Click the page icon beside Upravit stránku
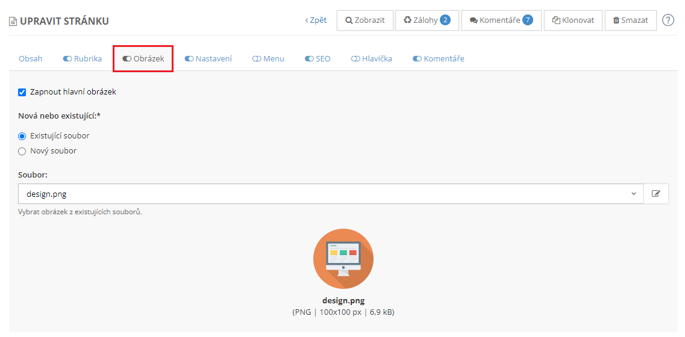Image resolution: width=685 pixels, height=337 pixels. (13, 22)
